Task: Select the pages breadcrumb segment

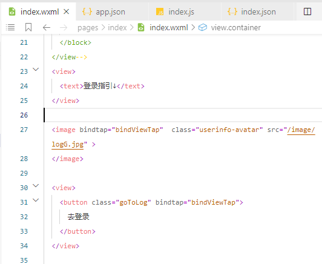Action: pos(88,28)
